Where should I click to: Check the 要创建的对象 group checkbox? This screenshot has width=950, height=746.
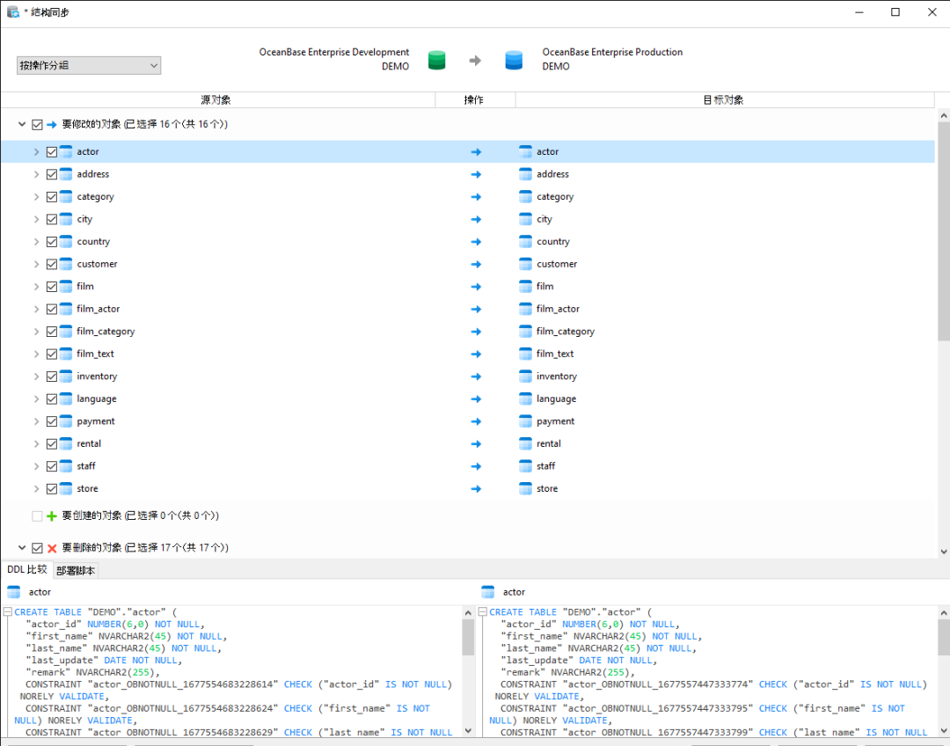click(x=37, y=516)
